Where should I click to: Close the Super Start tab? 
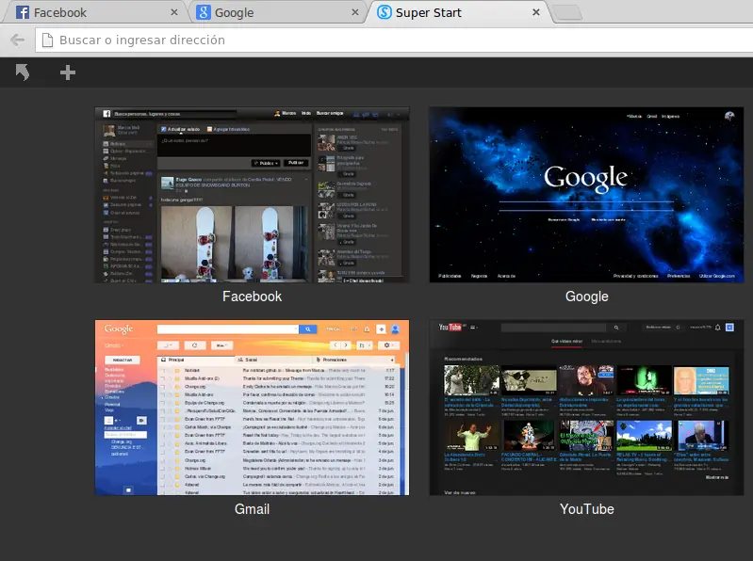[x=536, y=12]
